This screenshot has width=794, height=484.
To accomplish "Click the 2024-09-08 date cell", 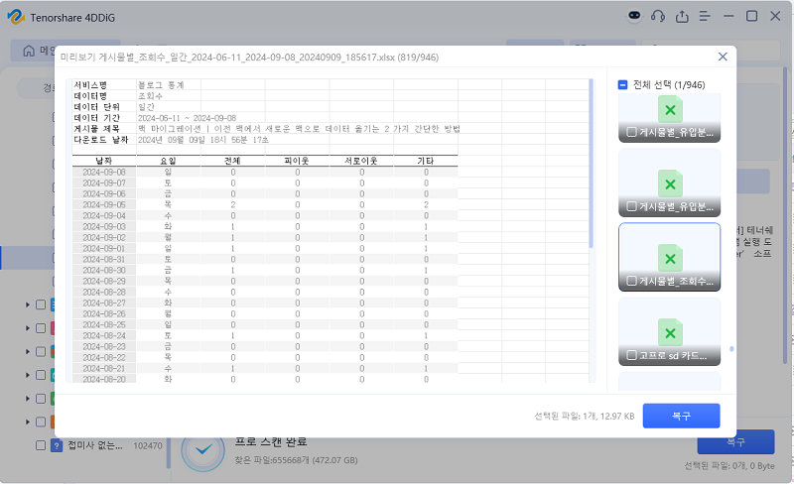I will 104,173.
